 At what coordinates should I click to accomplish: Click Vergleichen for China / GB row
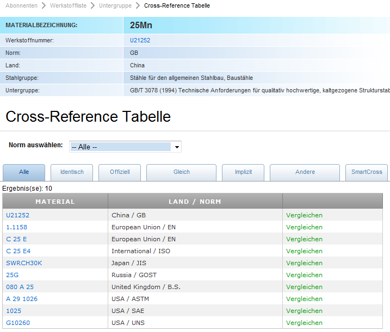(304, 215)
